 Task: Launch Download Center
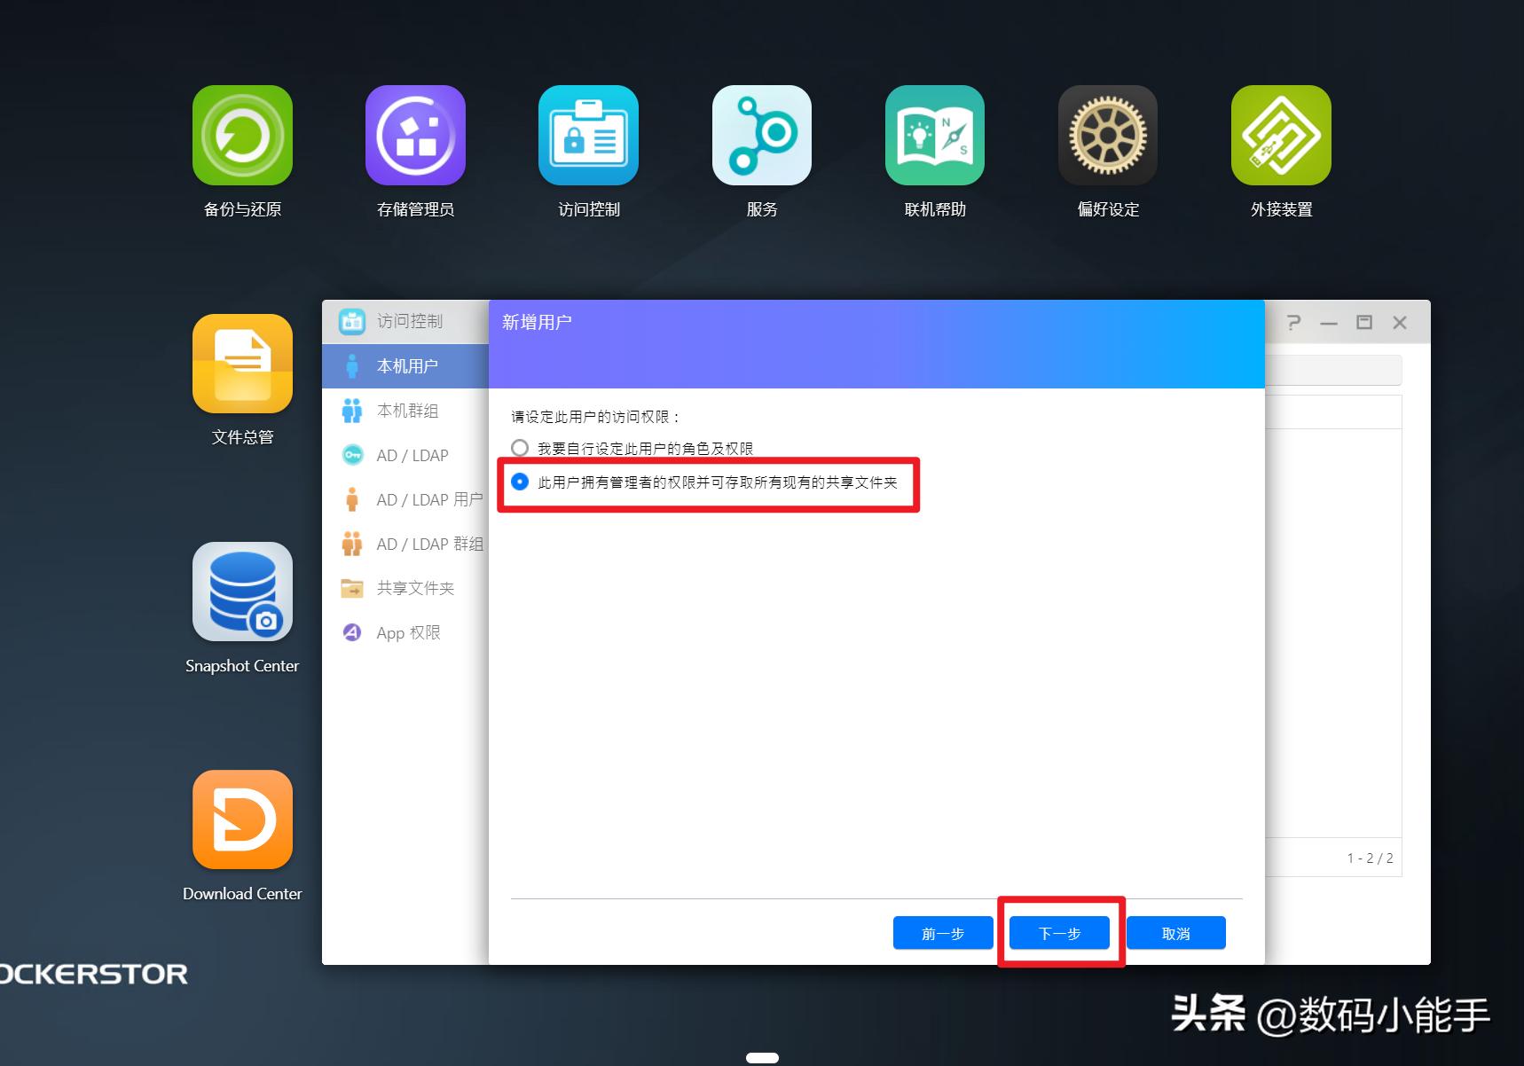coord(242,819)
